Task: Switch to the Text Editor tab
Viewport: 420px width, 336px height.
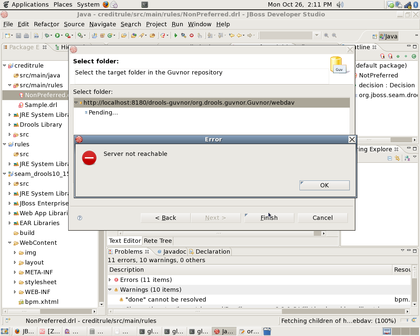Action: tap(125, 241)
